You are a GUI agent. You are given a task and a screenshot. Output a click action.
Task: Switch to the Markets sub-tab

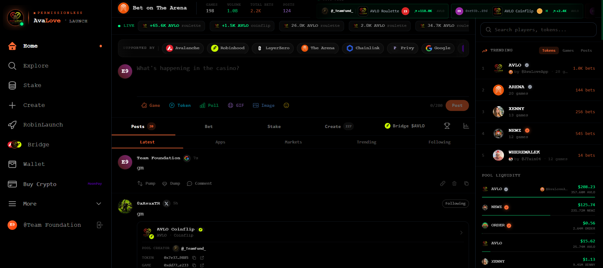tap(293, 142)
